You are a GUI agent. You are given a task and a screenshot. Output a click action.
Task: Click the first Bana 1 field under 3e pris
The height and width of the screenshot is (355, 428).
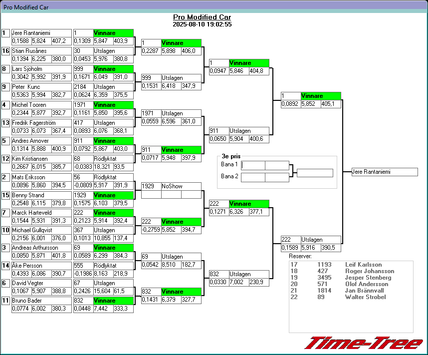pyautogui.click(x=253, y=165)
